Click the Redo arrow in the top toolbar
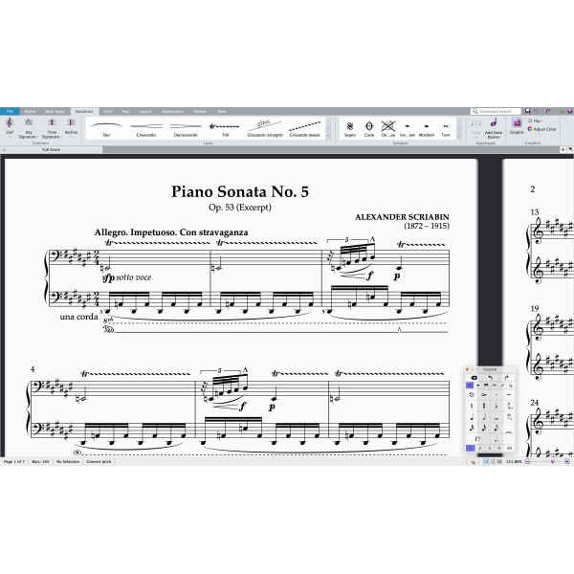 pyautogui.click(x=548, y=111)
